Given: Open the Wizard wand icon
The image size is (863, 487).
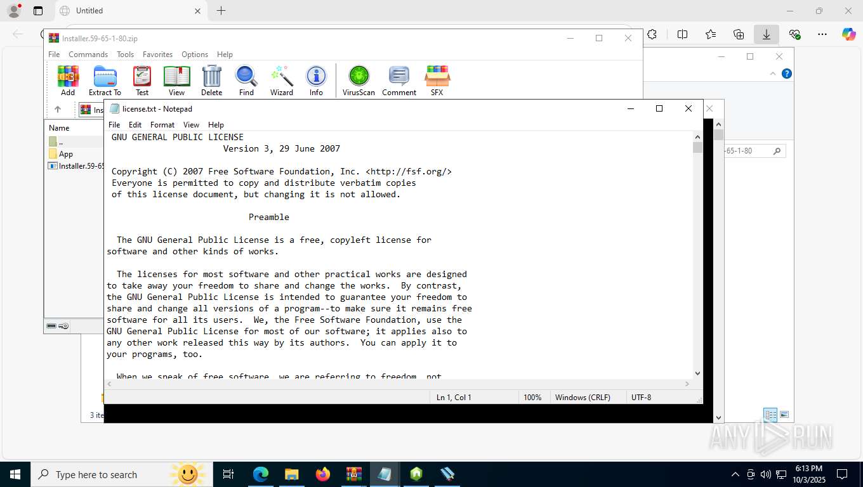Looking at the screenshot, I should 282,81.
